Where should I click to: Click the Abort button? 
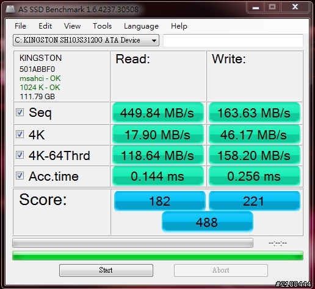coord(221,270)
